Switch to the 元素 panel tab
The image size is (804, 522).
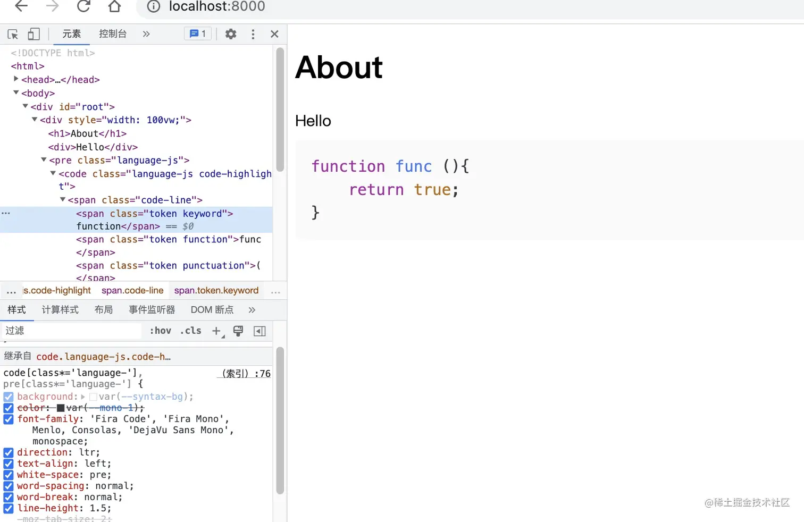71,34
